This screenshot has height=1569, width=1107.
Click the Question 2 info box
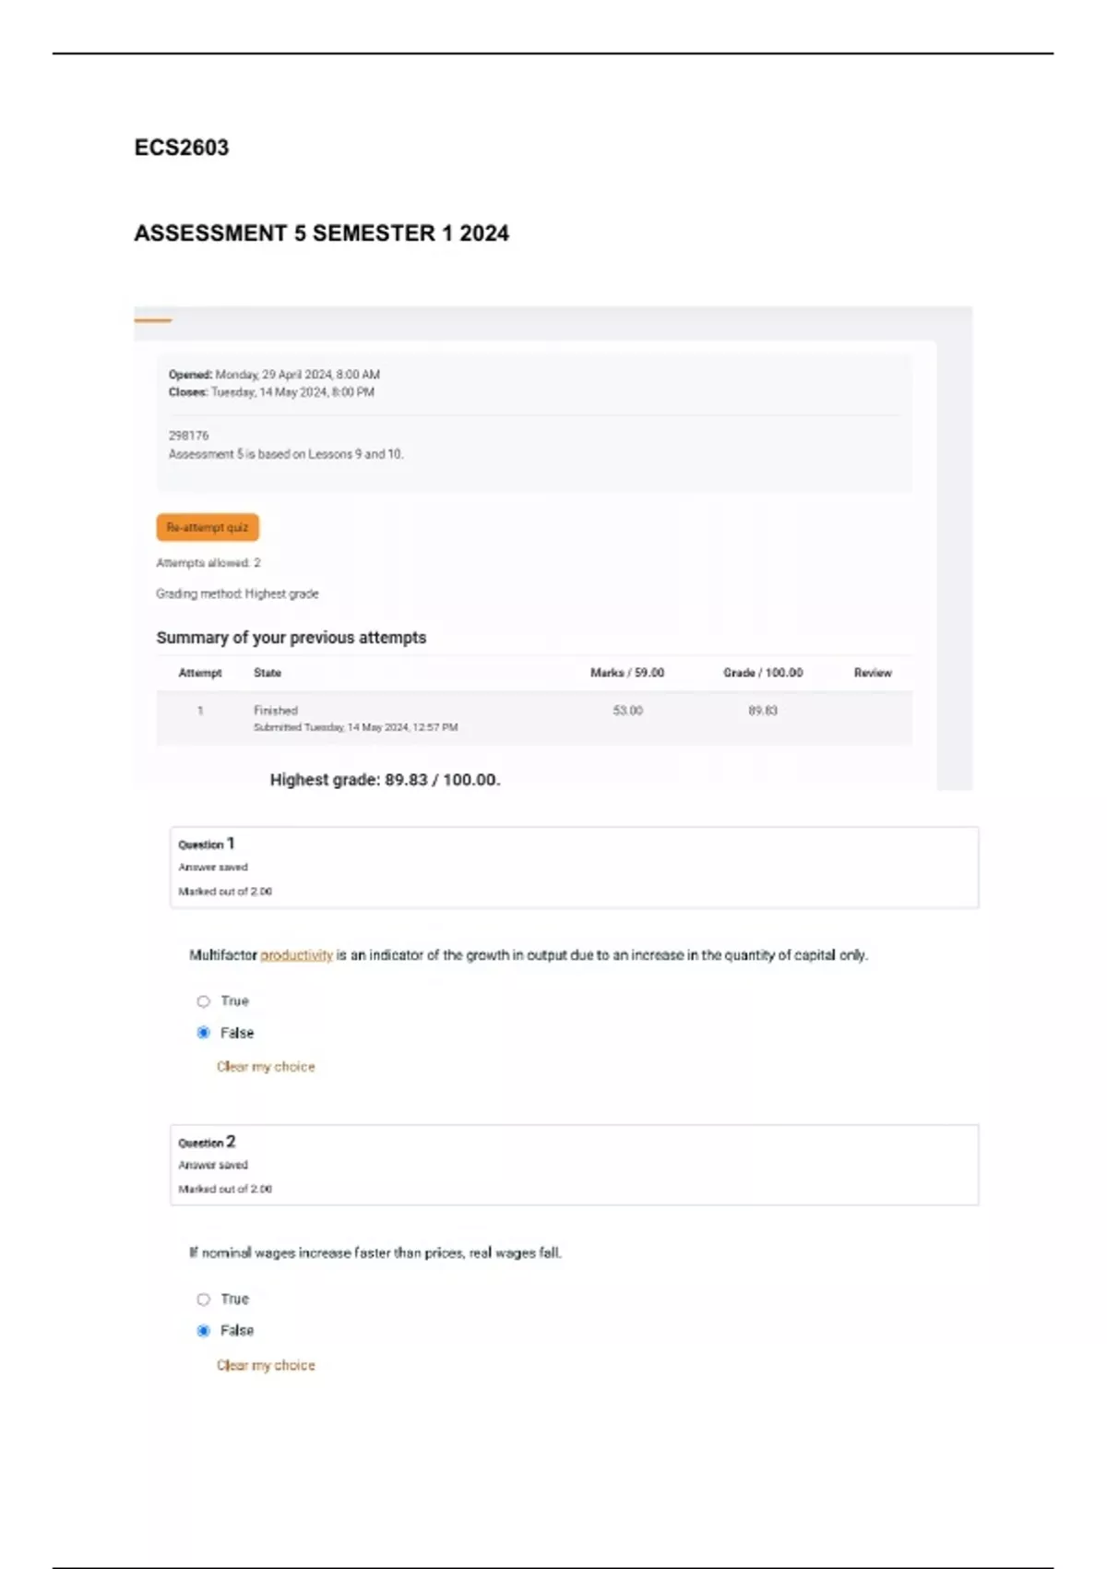574,1165
